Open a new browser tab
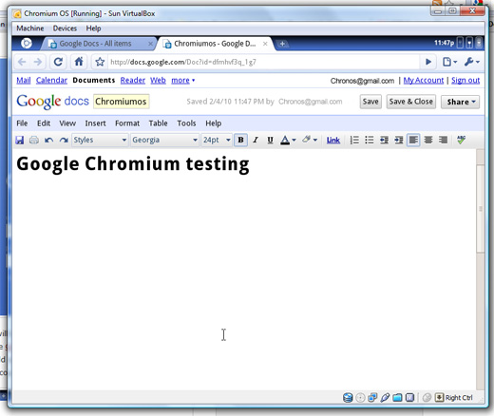 coord(282,44)
